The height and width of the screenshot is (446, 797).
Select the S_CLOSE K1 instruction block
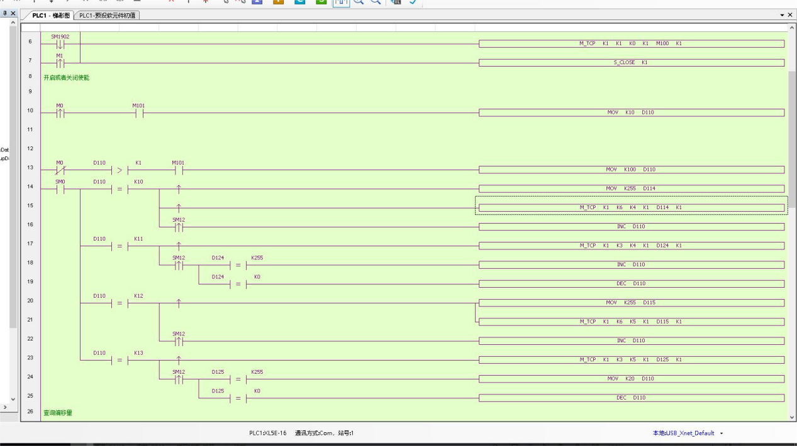tap(631, 63)
